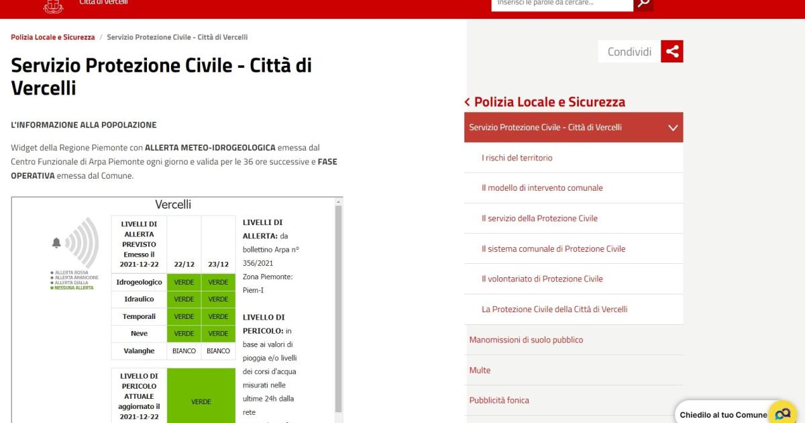The image size is (805, 423).
Task: Click the search magnifier icon
Action: click(x=643, y=3)
